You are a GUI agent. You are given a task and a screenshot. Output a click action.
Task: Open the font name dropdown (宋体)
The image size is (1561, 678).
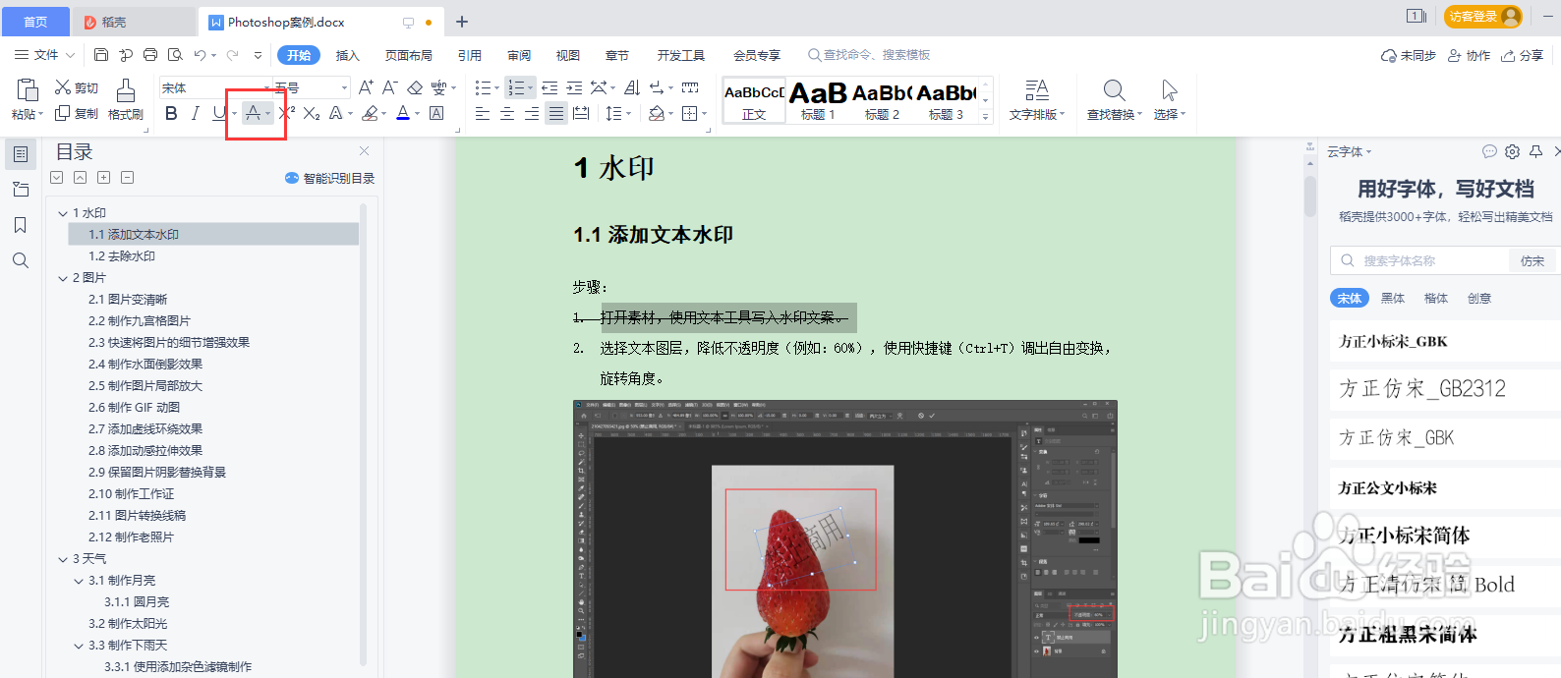pos(265,88)
